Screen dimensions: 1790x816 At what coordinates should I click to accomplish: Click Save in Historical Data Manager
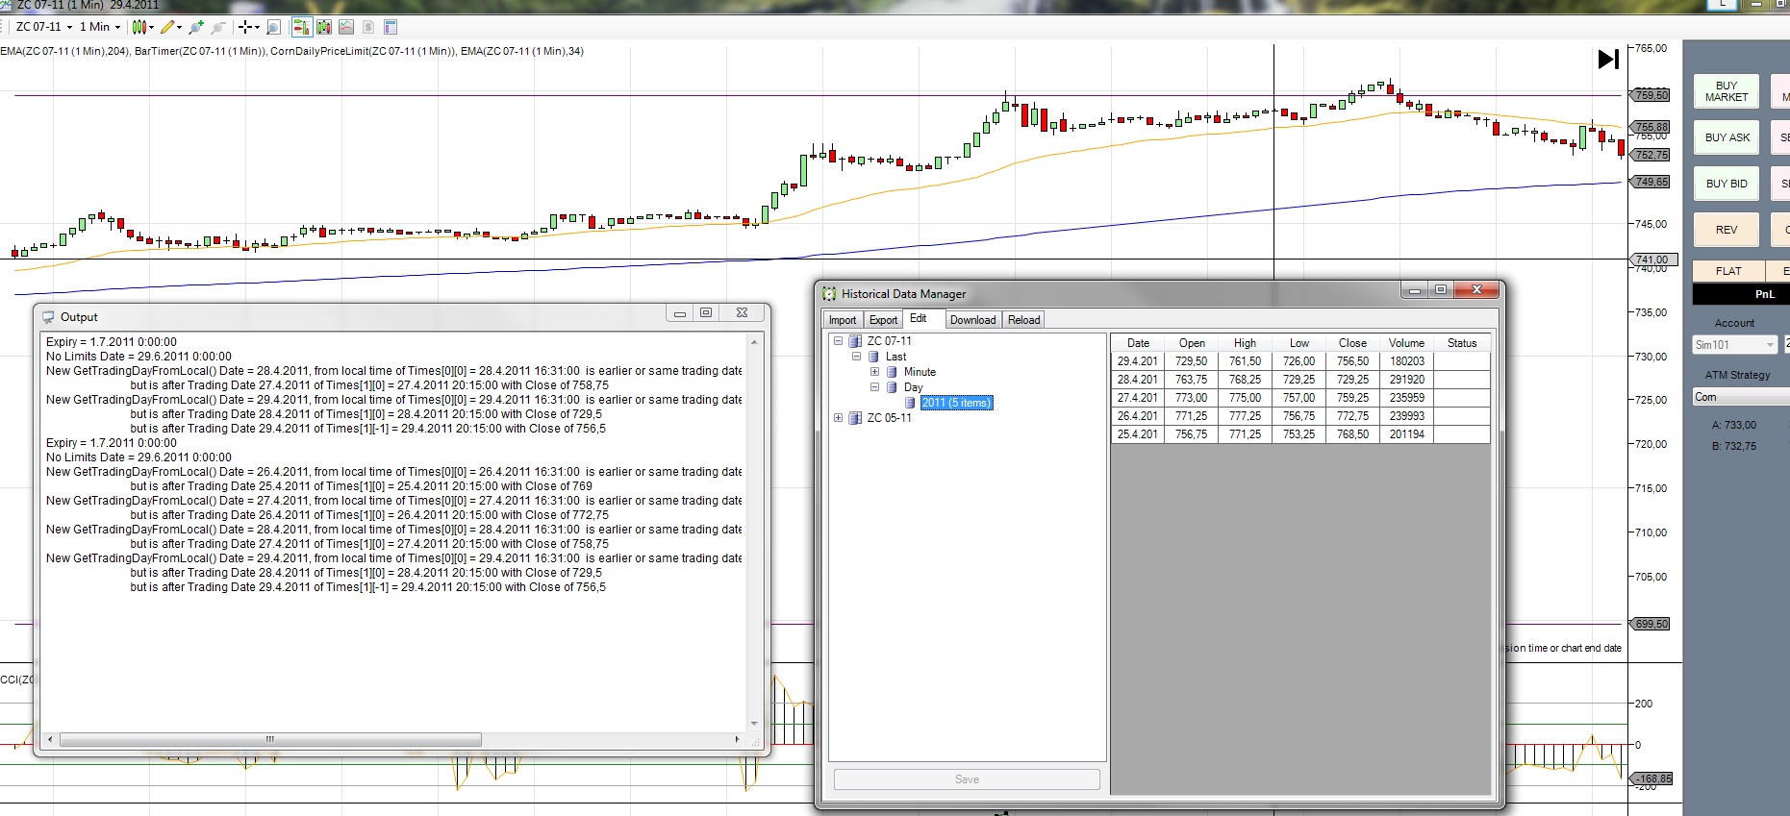point(967,779)
